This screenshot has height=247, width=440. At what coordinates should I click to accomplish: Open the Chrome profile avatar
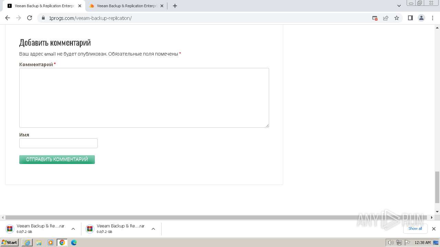(x=421, y=18)
